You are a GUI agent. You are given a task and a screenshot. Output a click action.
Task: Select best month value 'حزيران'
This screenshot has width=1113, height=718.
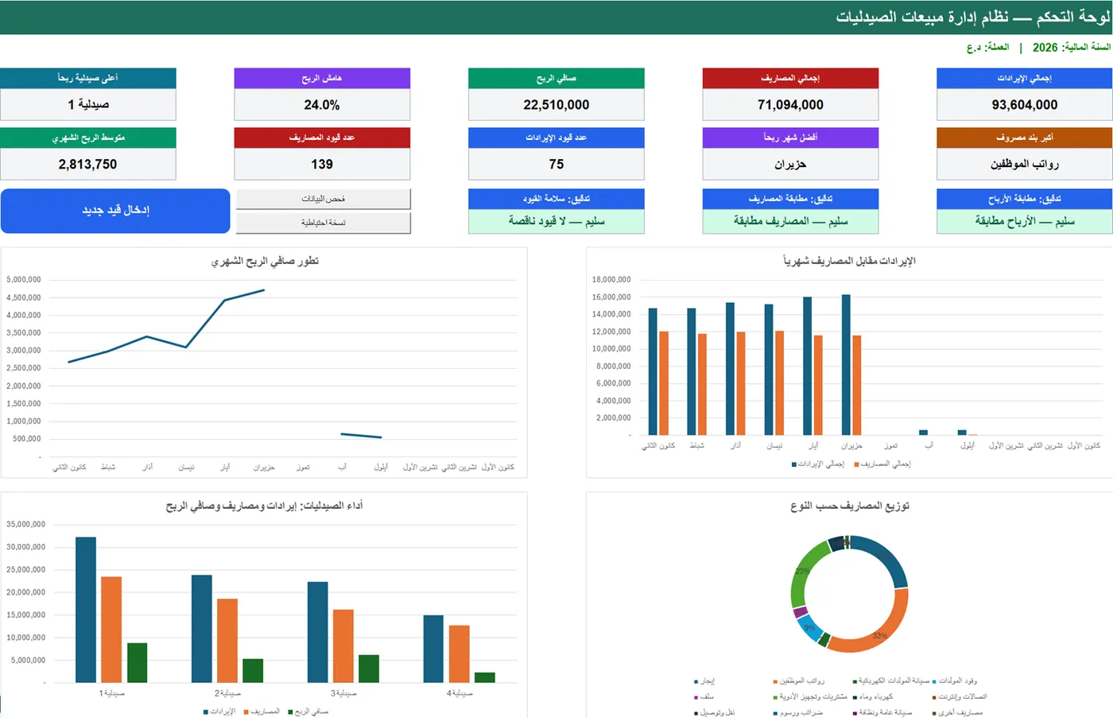pyautogui.click(x=790, y=165)
